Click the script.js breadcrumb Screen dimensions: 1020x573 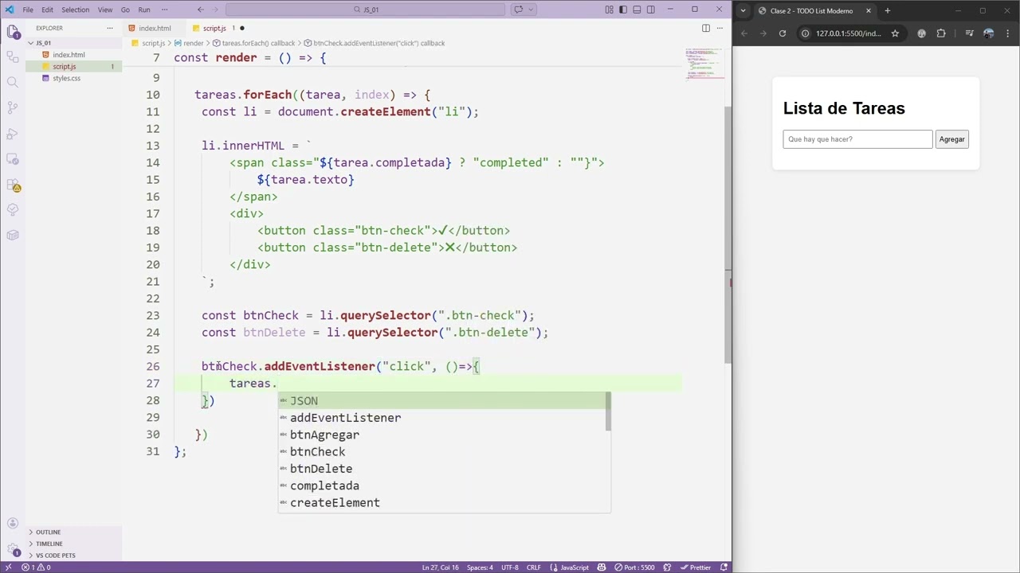pyautogui.click(x=153, y=43)
